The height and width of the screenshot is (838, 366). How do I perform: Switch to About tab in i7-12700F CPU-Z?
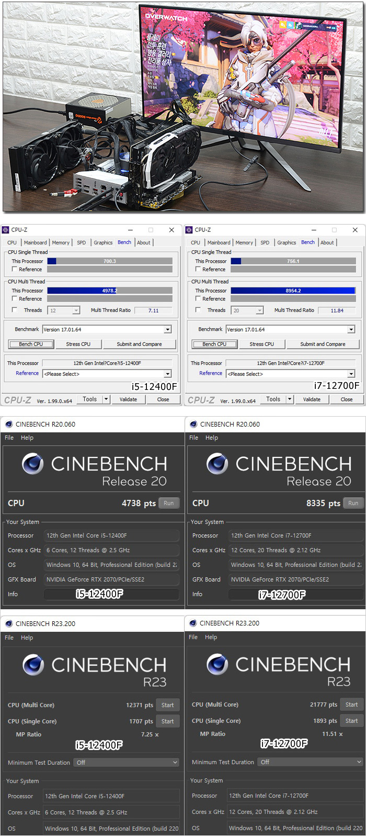click(327, 242)
